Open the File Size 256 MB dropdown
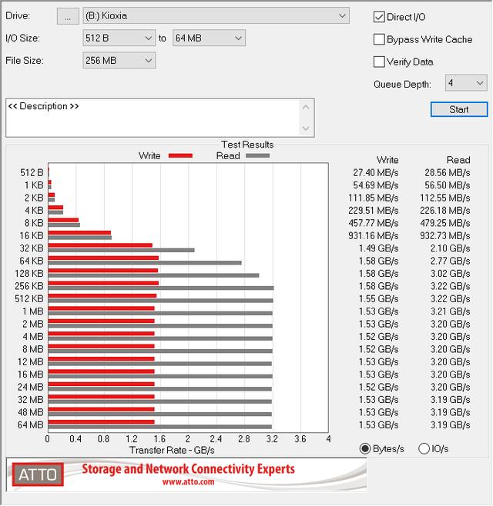The width and height of the screenshot is (493, 506). click(x=119, y=60)
